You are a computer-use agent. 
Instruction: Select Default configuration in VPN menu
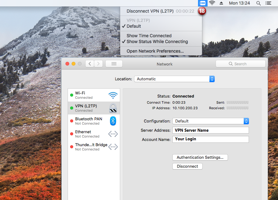tap(161, 26)
